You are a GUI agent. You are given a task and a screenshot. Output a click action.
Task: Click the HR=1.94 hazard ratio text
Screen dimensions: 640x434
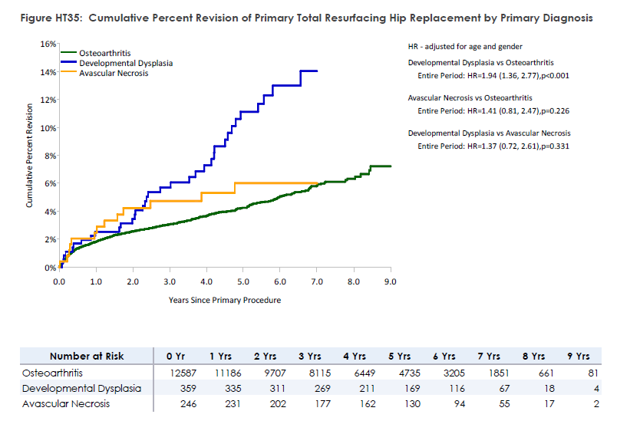click(493, 75)
